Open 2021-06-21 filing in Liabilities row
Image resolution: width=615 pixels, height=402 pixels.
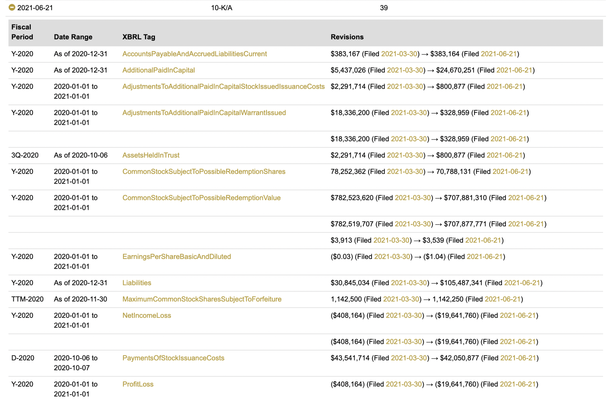coord(522,283)
